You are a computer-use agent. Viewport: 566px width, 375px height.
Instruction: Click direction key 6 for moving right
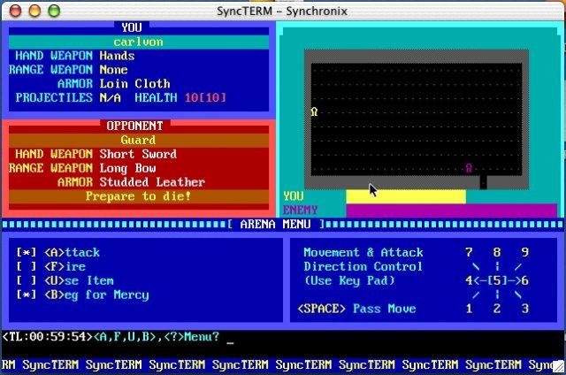tap(525, 280)
